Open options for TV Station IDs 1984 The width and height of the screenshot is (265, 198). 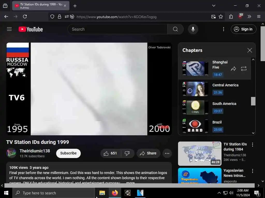click(x=252, y=144)
